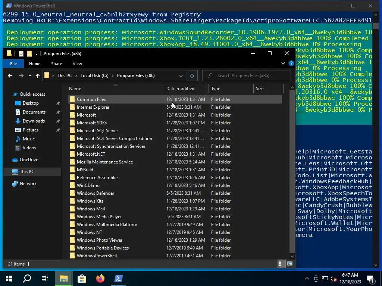Sort by Type column header
Screen dimensions: 382x286
(x=231, y=89)
